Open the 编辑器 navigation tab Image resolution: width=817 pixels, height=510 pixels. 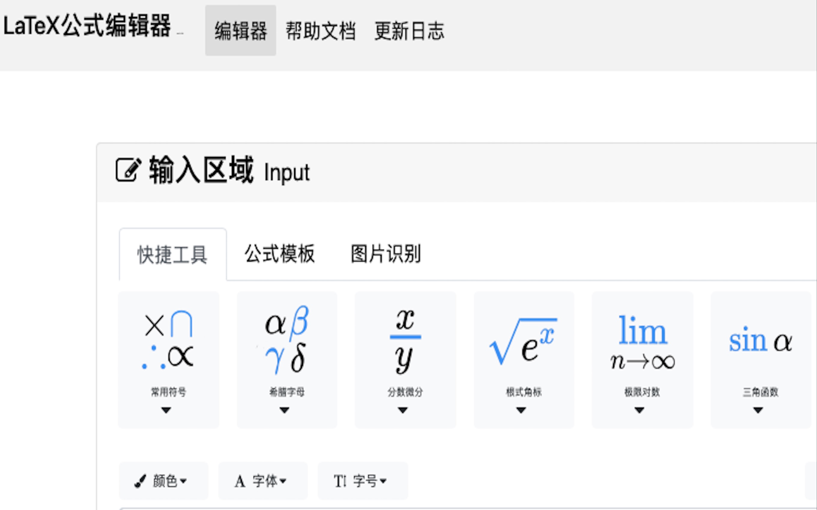(241, 30)
